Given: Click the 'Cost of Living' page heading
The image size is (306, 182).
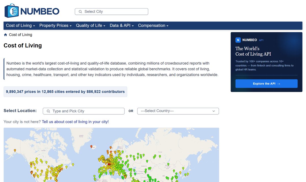Looking at the screenshot, I should click(23, 46).
